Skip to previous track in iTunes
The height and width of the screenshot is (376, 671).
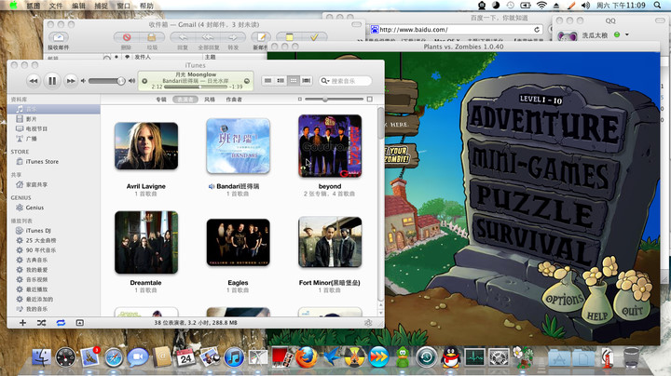(34, 81)
